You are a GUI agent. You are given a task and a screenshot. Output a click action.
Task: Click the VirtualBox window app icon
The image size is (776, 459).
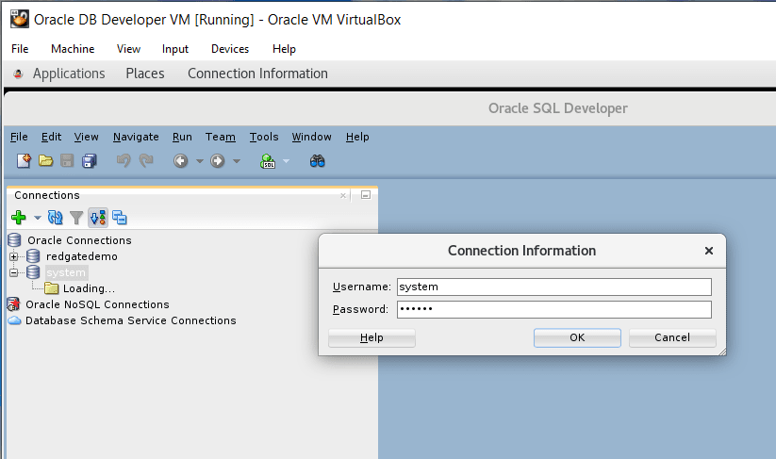click(x=20, y=19)
